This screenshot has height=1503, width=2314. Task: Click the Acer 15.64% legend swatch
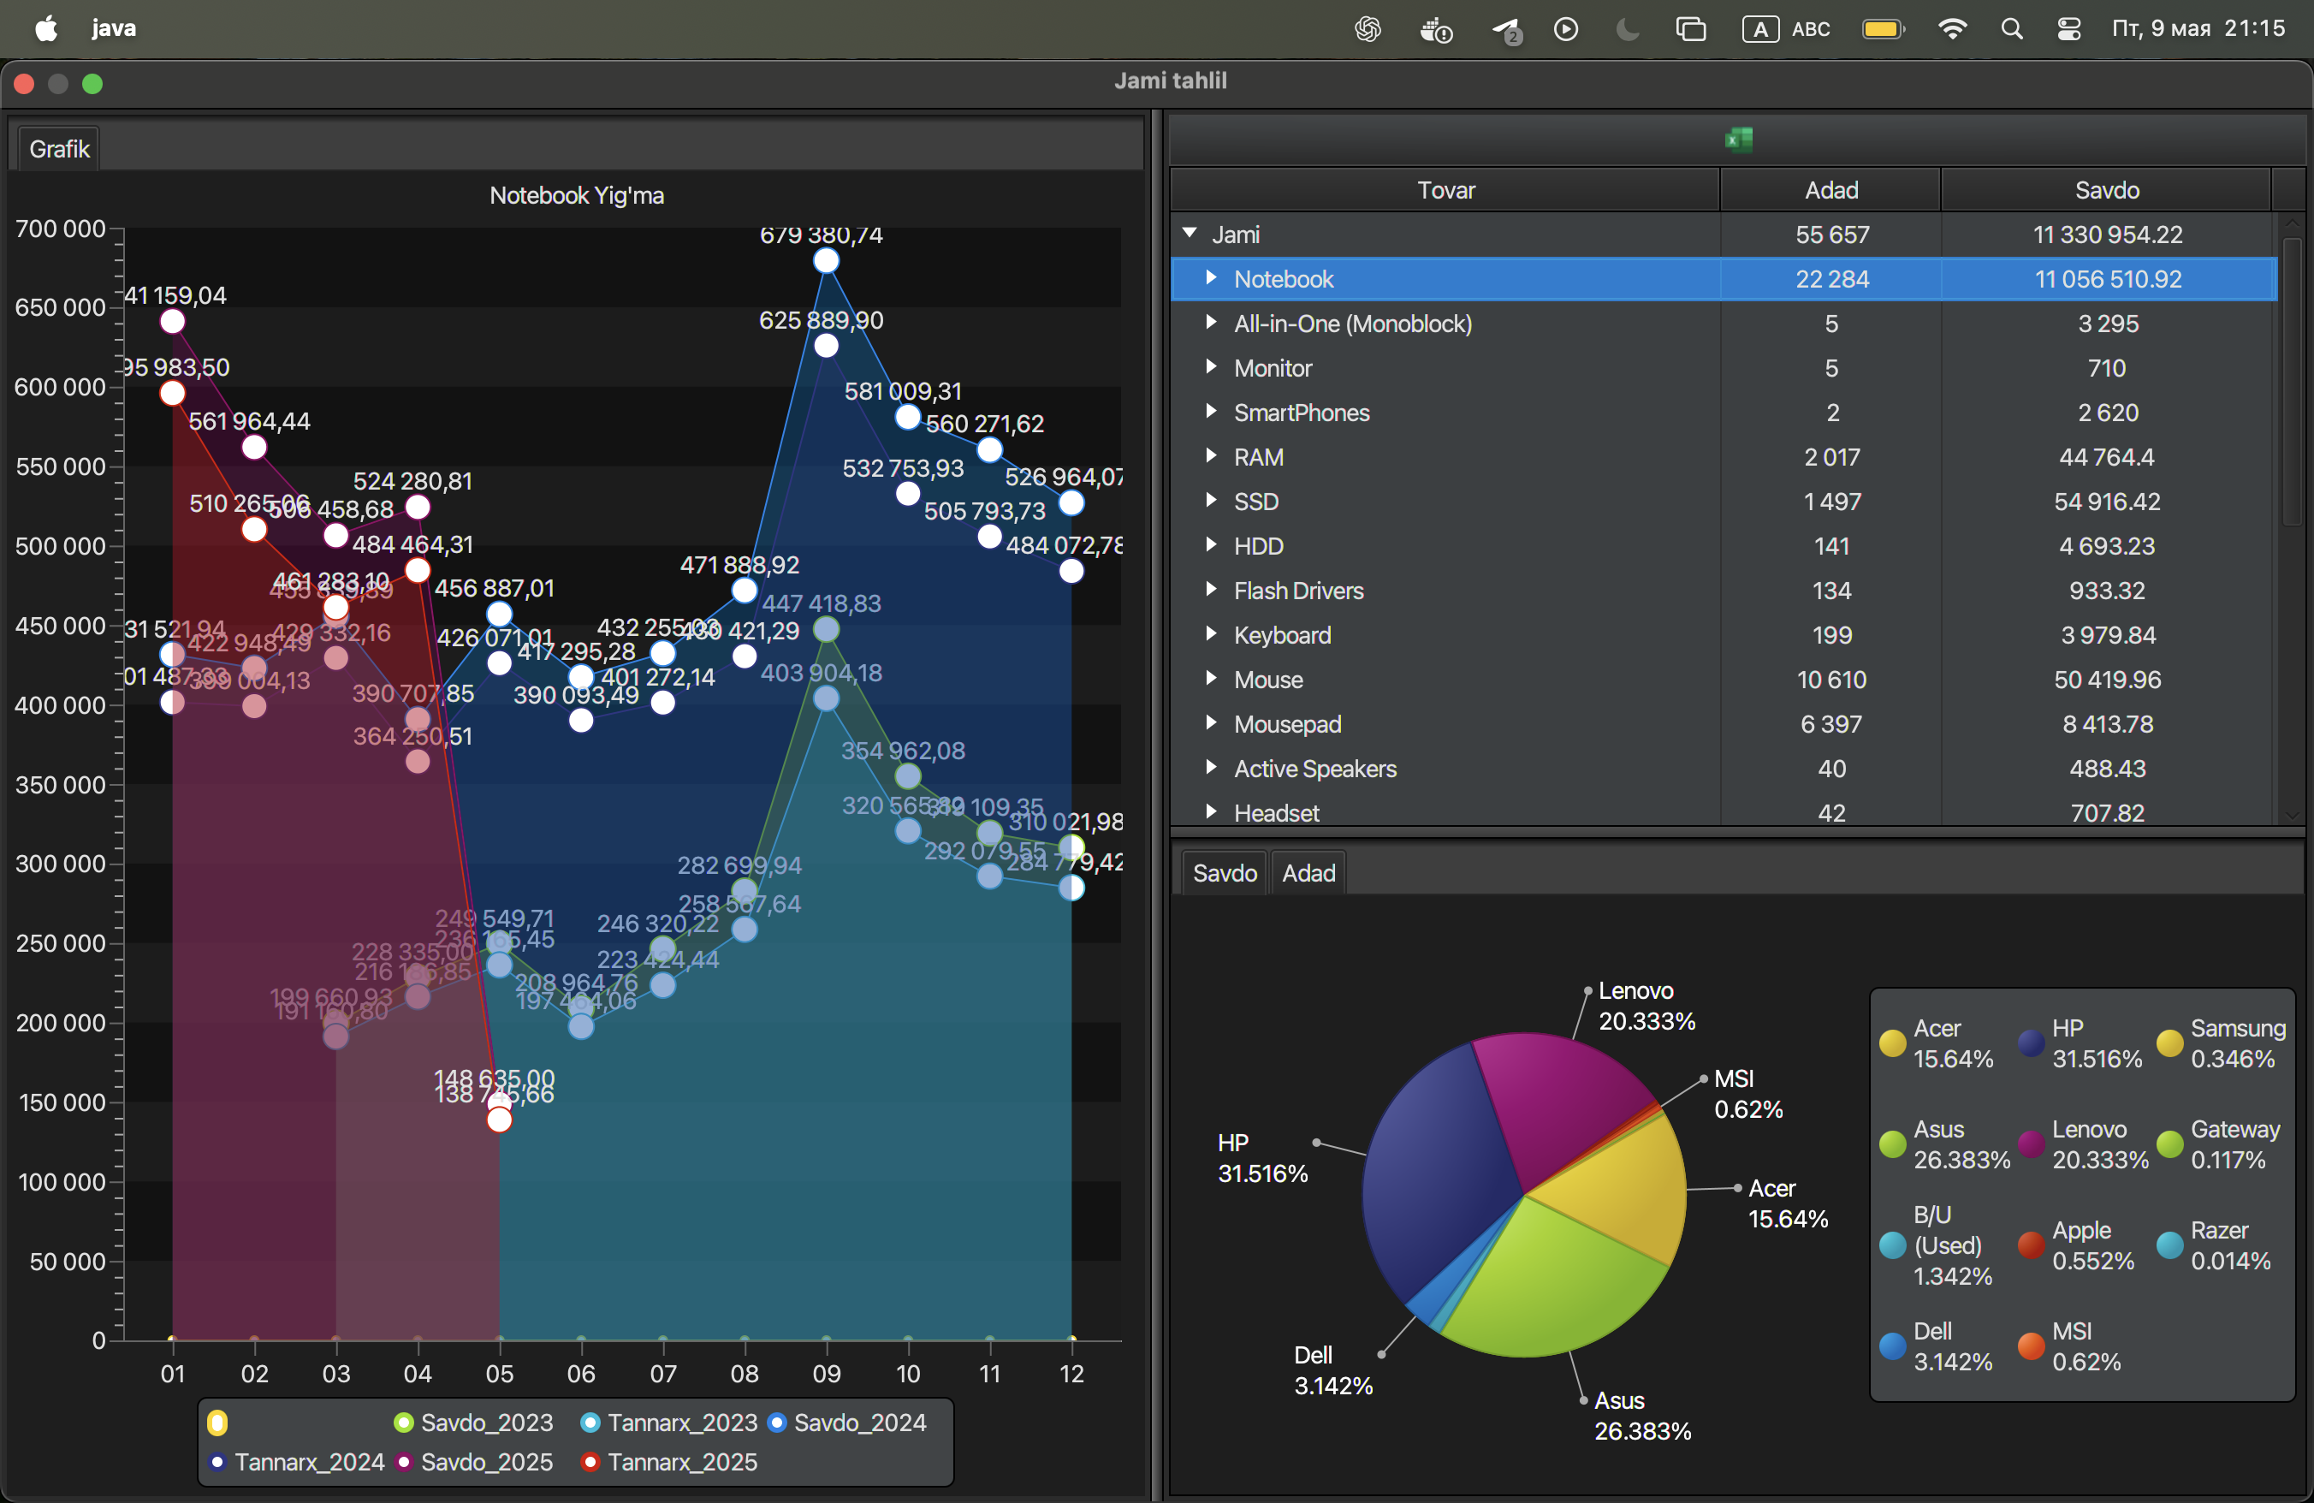1892,1043
